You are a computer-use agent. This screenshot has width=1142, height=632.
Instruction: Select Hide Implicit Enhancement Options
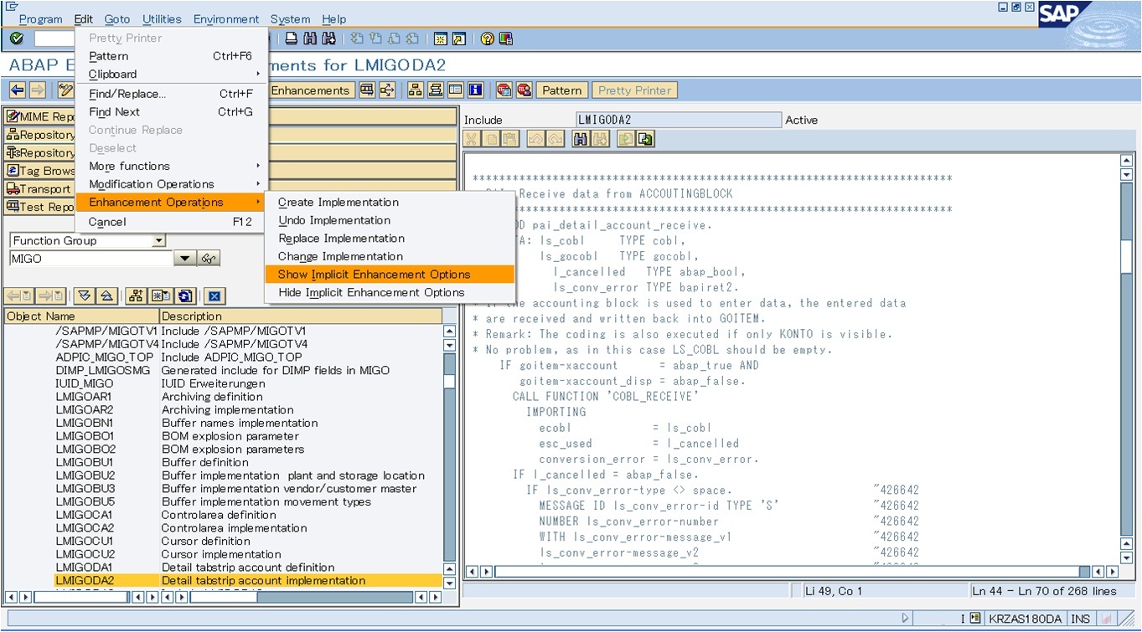(374, 290)
